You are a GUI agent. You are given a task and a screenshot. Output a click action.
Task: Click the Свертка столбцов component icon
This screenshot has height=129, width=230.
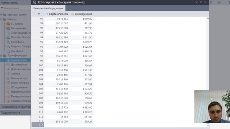(x=8, y=101)
